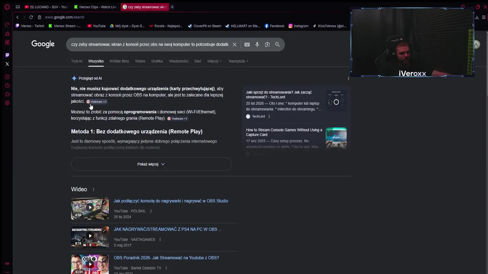Open 'OBS Poradnik 2026' video link

(x=166, y=258)
